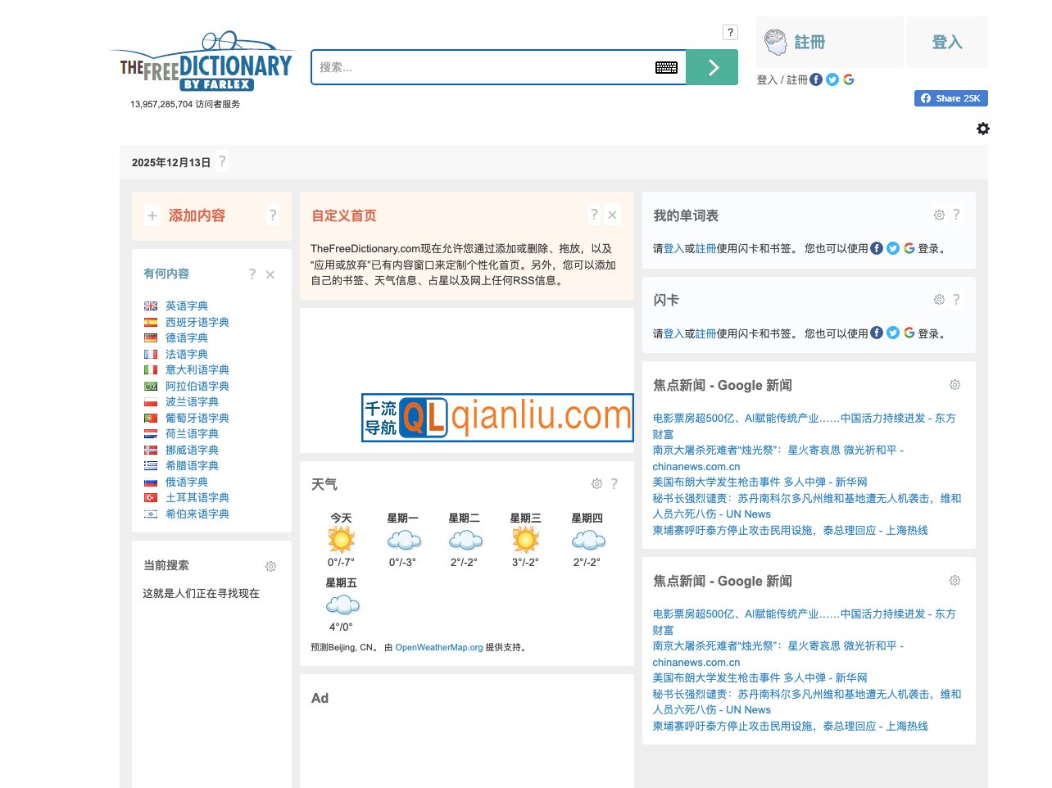Image resolution: width=1052 pixels, height=788 pixels.
Task: Open the OpenWeatherMap.org link
Action: point(440,646)
